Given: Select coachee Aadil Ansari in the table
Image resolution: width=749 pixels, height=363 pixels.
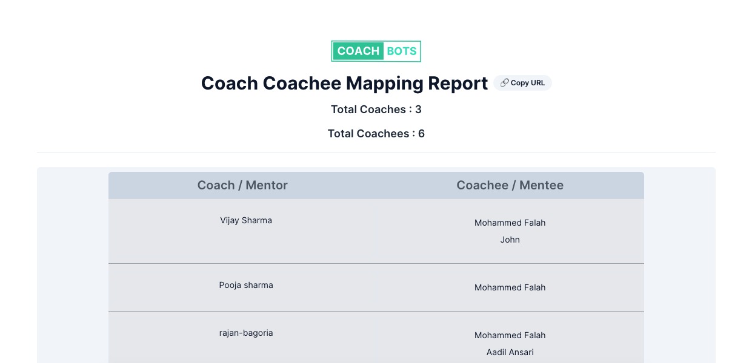Looking at the screenshot, I should [510, 352].
